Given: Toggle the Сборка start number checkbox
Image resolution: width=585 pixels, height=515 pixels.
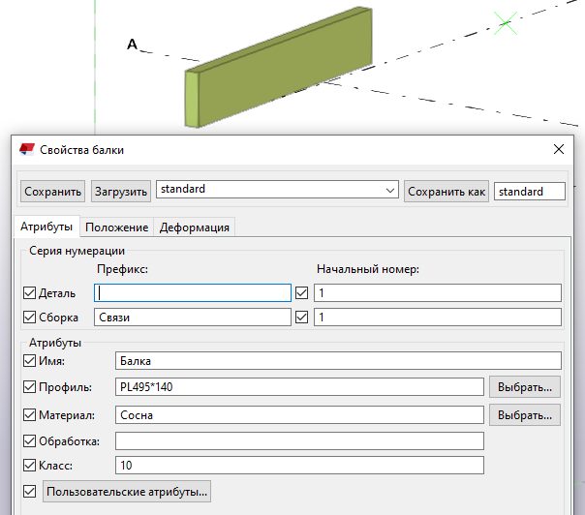Looking at the screenshot, I should click(x=301, y=318).
